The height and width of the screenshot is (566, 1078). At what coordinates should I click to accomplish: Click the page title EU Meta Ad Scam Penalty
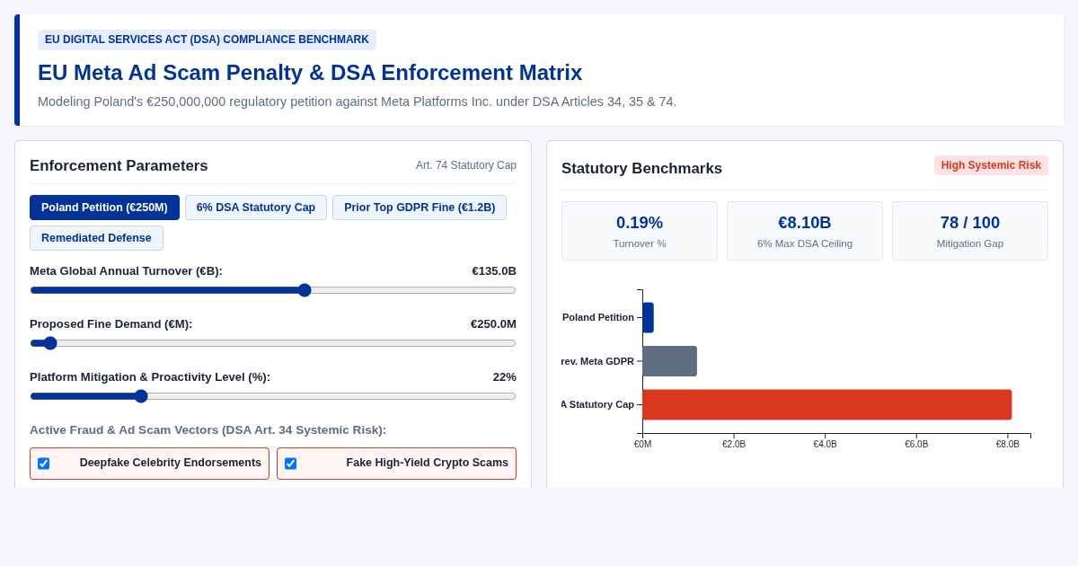pos(310,73)
